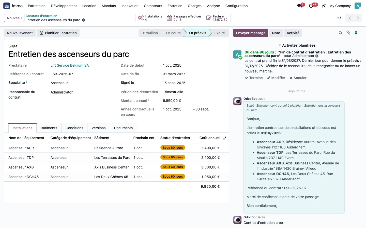Search messages with magnifier icon
This screenshot has height=228, width=366.
[x=341, y=33]
